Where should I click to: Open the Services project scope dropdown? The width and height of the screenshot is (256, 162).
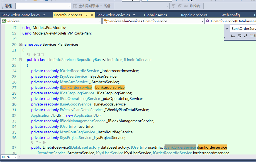pyautogui.click(x=100, y=21)
